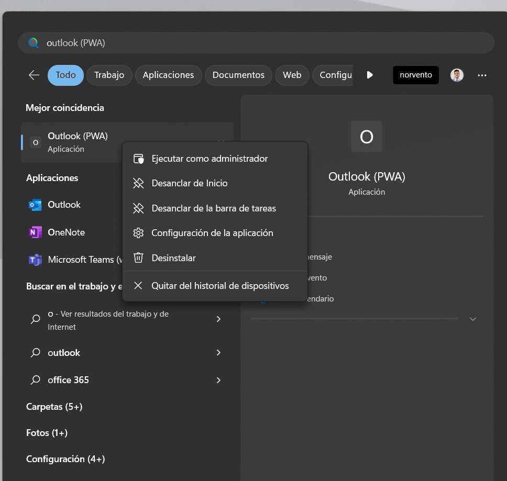Open the user profile avatar
The image size is (507, 481).
click(x=457, y=75)
